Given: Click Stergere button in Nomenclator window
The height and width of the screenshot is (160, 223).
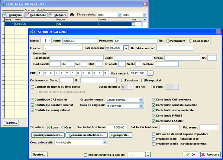Looking at the screenshot, I should [x=58, y=15].
